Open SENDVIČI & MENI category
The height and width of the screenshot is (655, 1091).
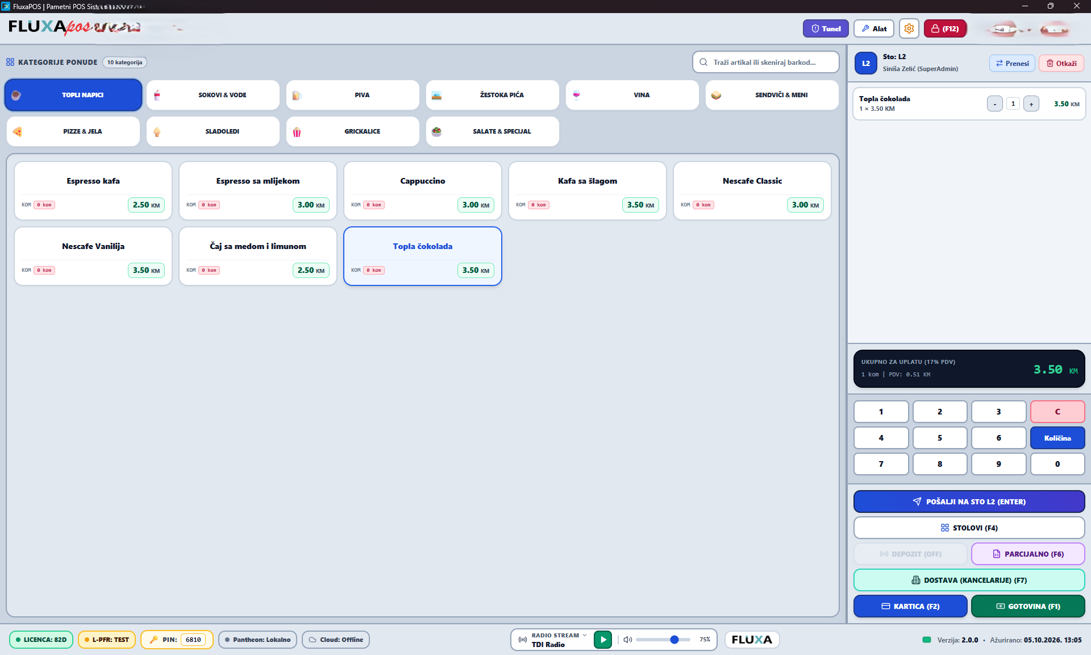772,95
